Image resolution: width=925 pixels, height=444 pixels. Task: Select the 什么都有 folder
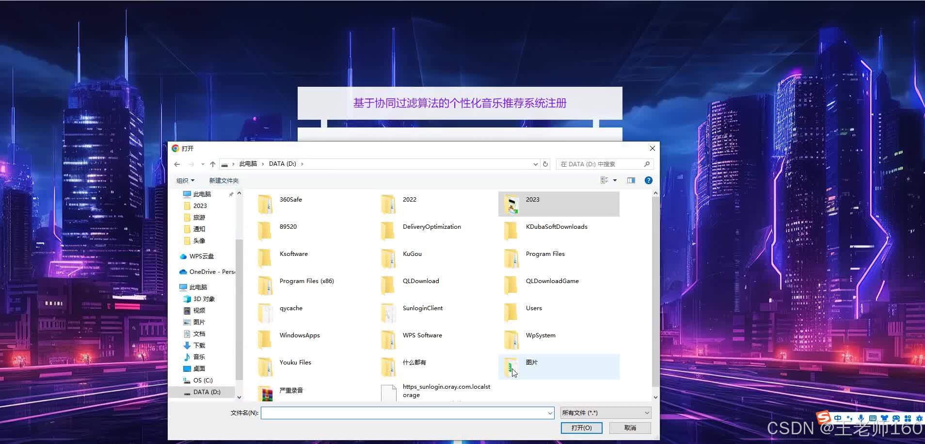[x=436, y=367]
